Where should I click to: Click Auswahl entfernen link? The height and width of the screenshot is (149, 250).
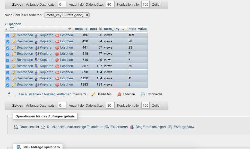tap(57, 94)
